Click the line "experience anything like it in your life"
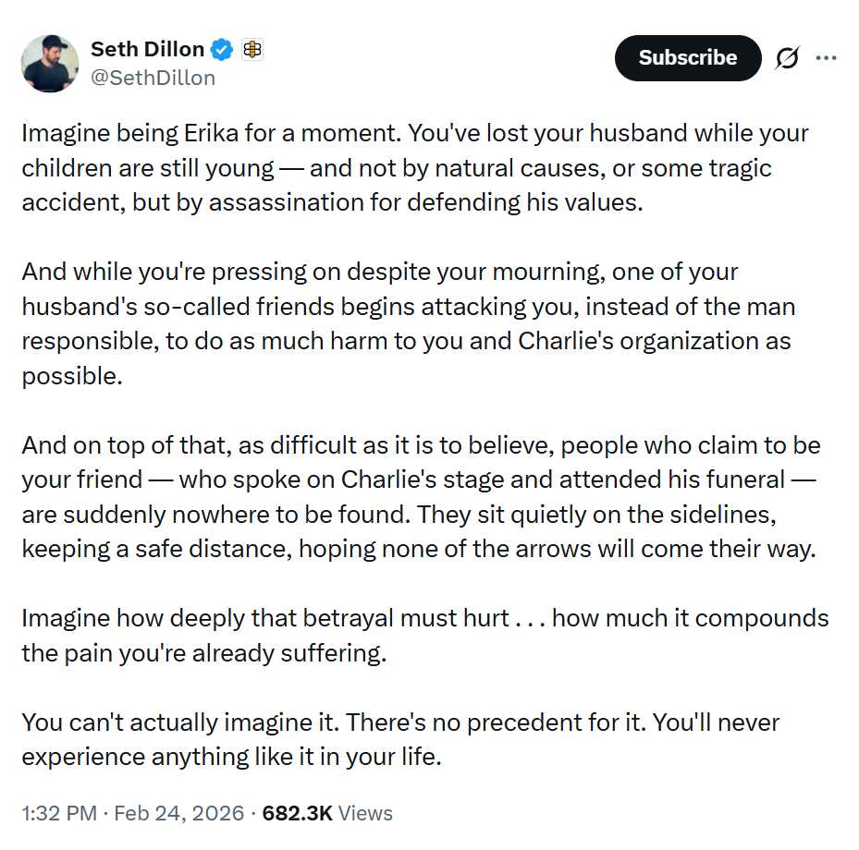859x850 pixels. click(232, 757)
